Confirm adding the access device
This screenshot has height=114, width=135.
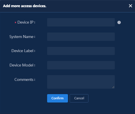pos(58,98)
